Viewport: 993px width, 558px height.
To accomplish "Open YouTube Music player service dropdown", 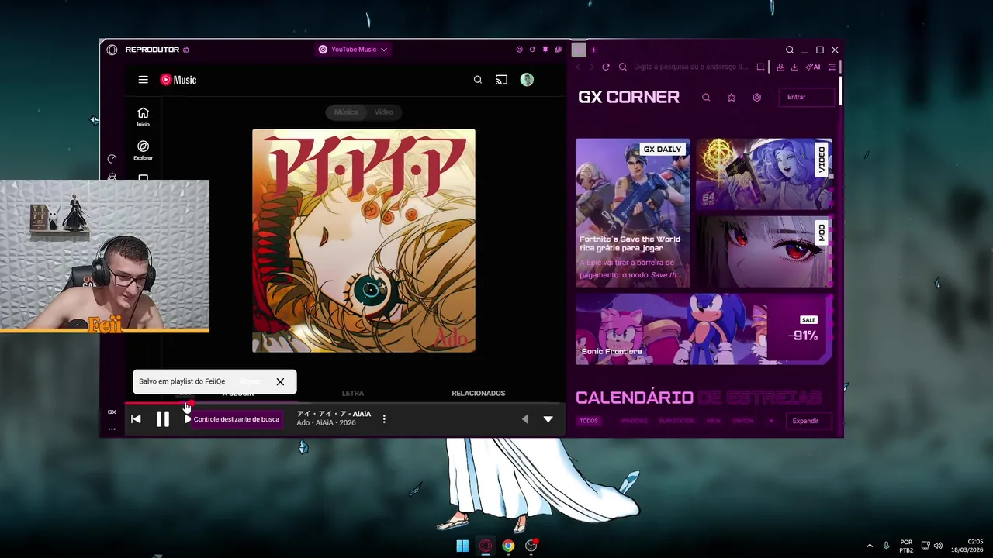I will (353, 50).
